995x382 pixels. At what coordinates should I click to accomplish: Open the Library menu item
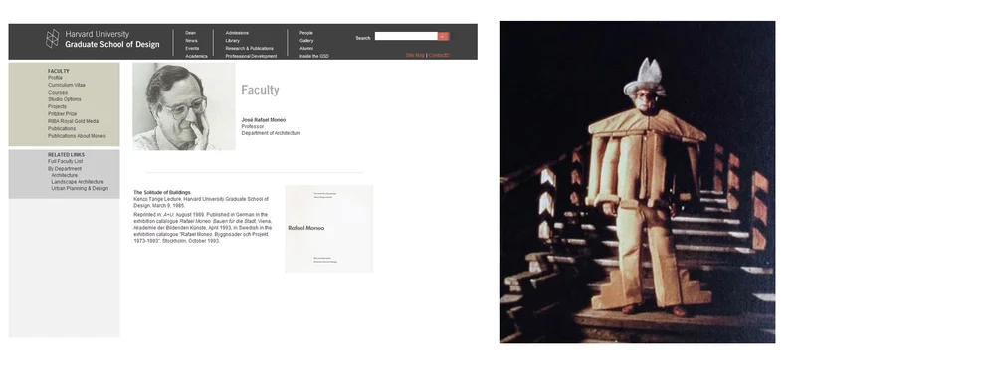[232, 41]
